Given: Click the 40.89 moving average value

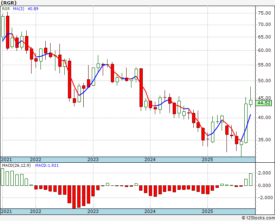Looking at the screenshot, I should click(33, 9).
